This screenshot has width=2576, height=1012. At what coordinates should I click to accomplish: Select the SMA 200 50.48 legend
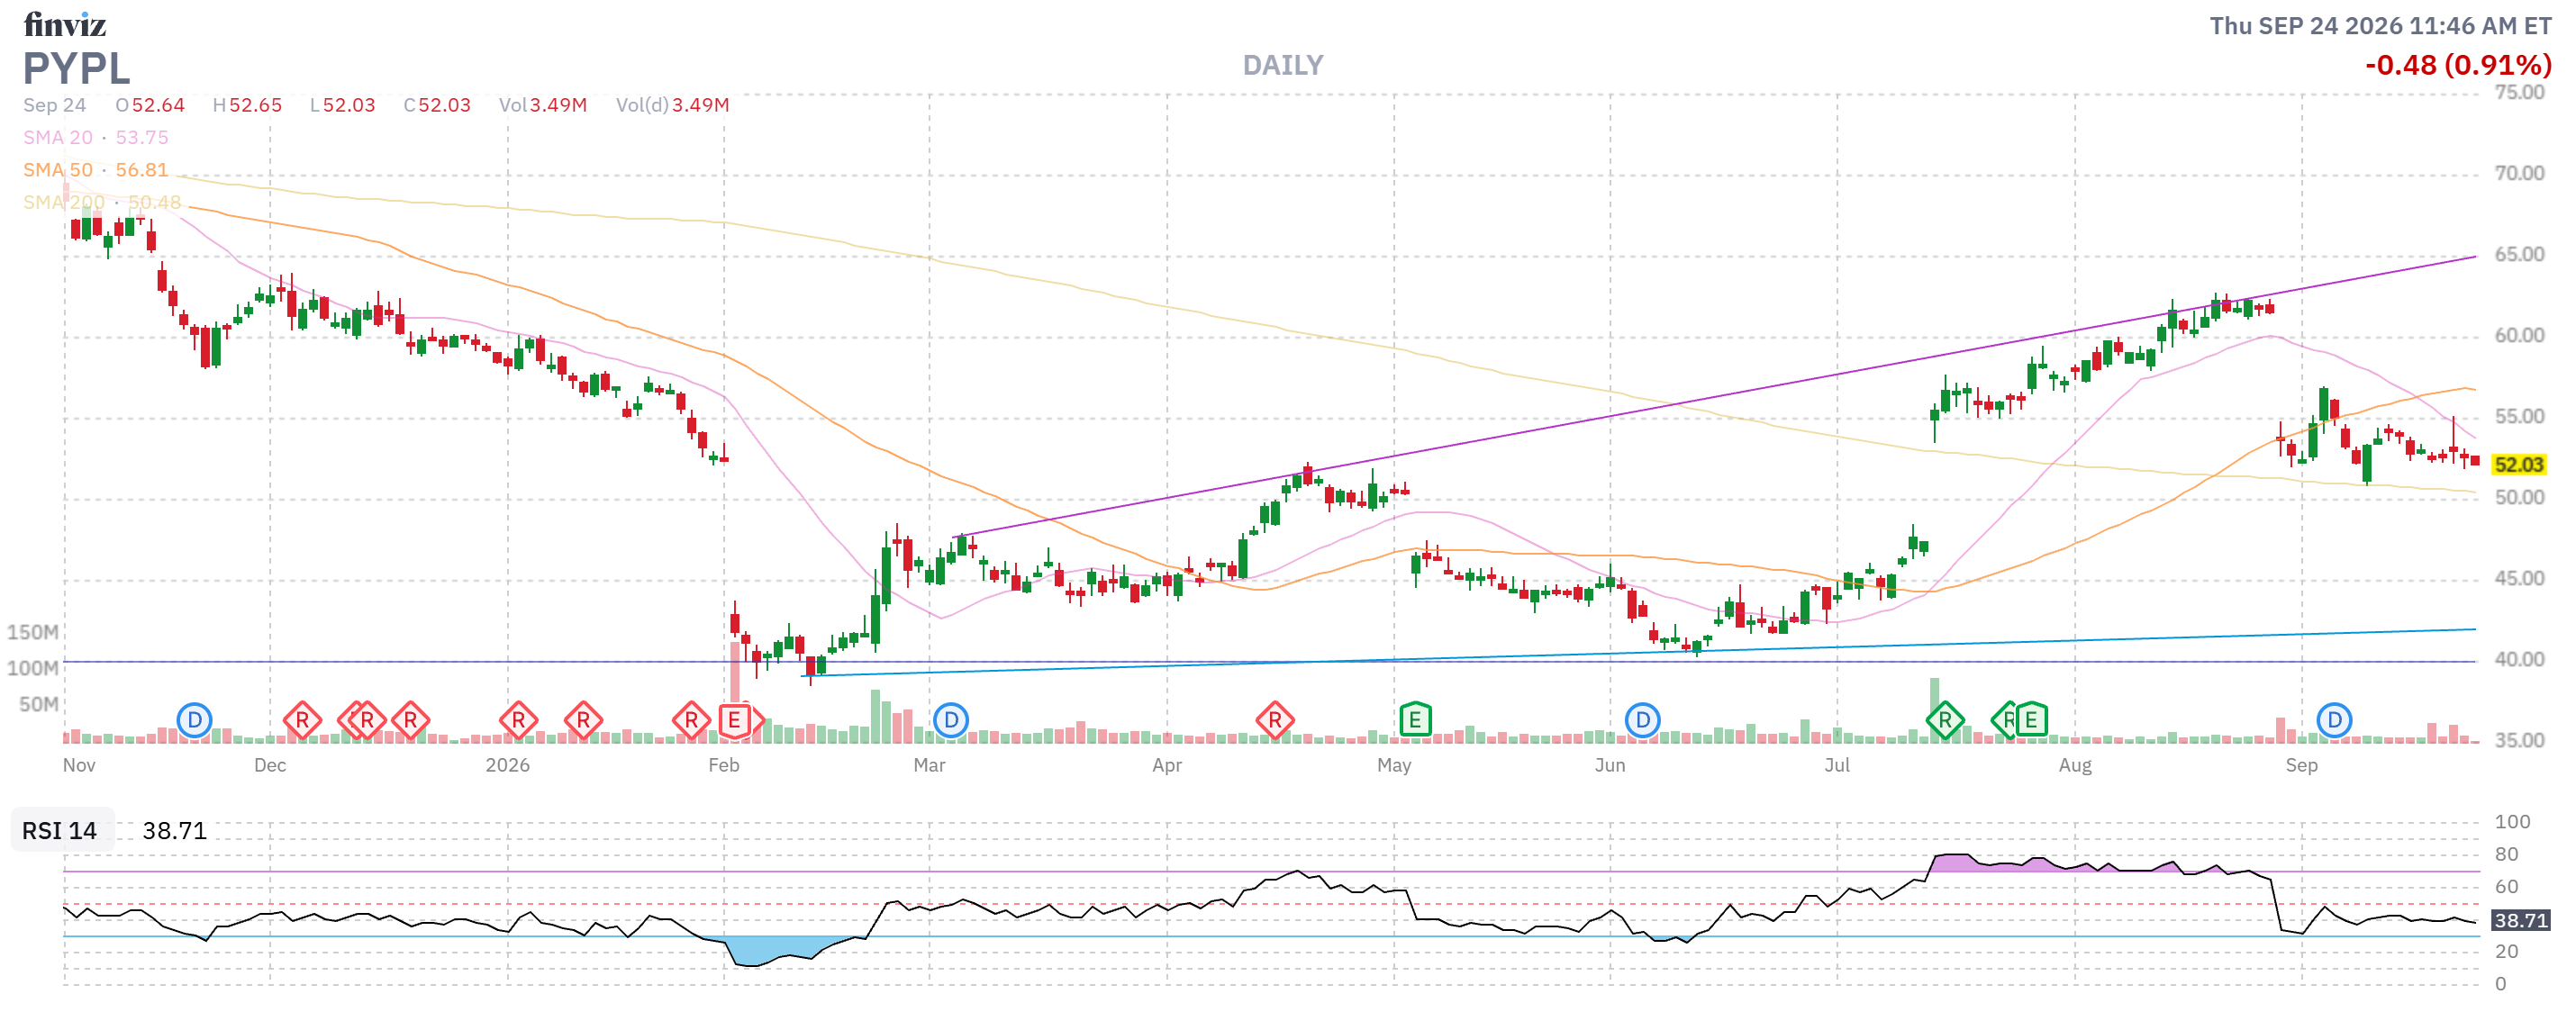click(x=102, y=202)
